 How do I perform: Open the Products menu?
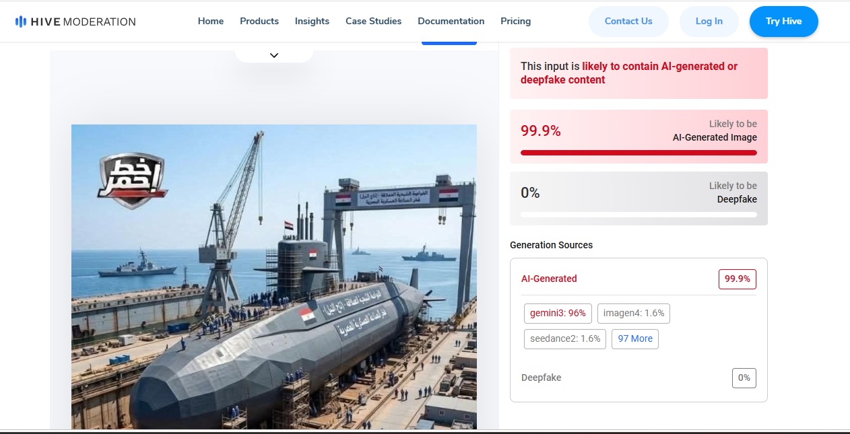pyautogui.click(x=259, y=22)
